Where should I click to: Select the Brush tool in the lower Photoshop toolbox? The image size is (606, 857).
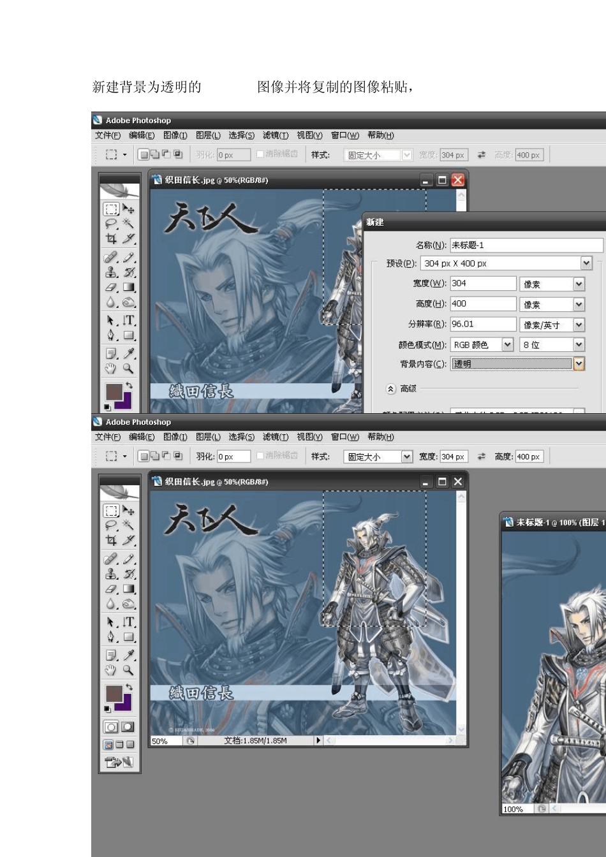coord(128,559)
